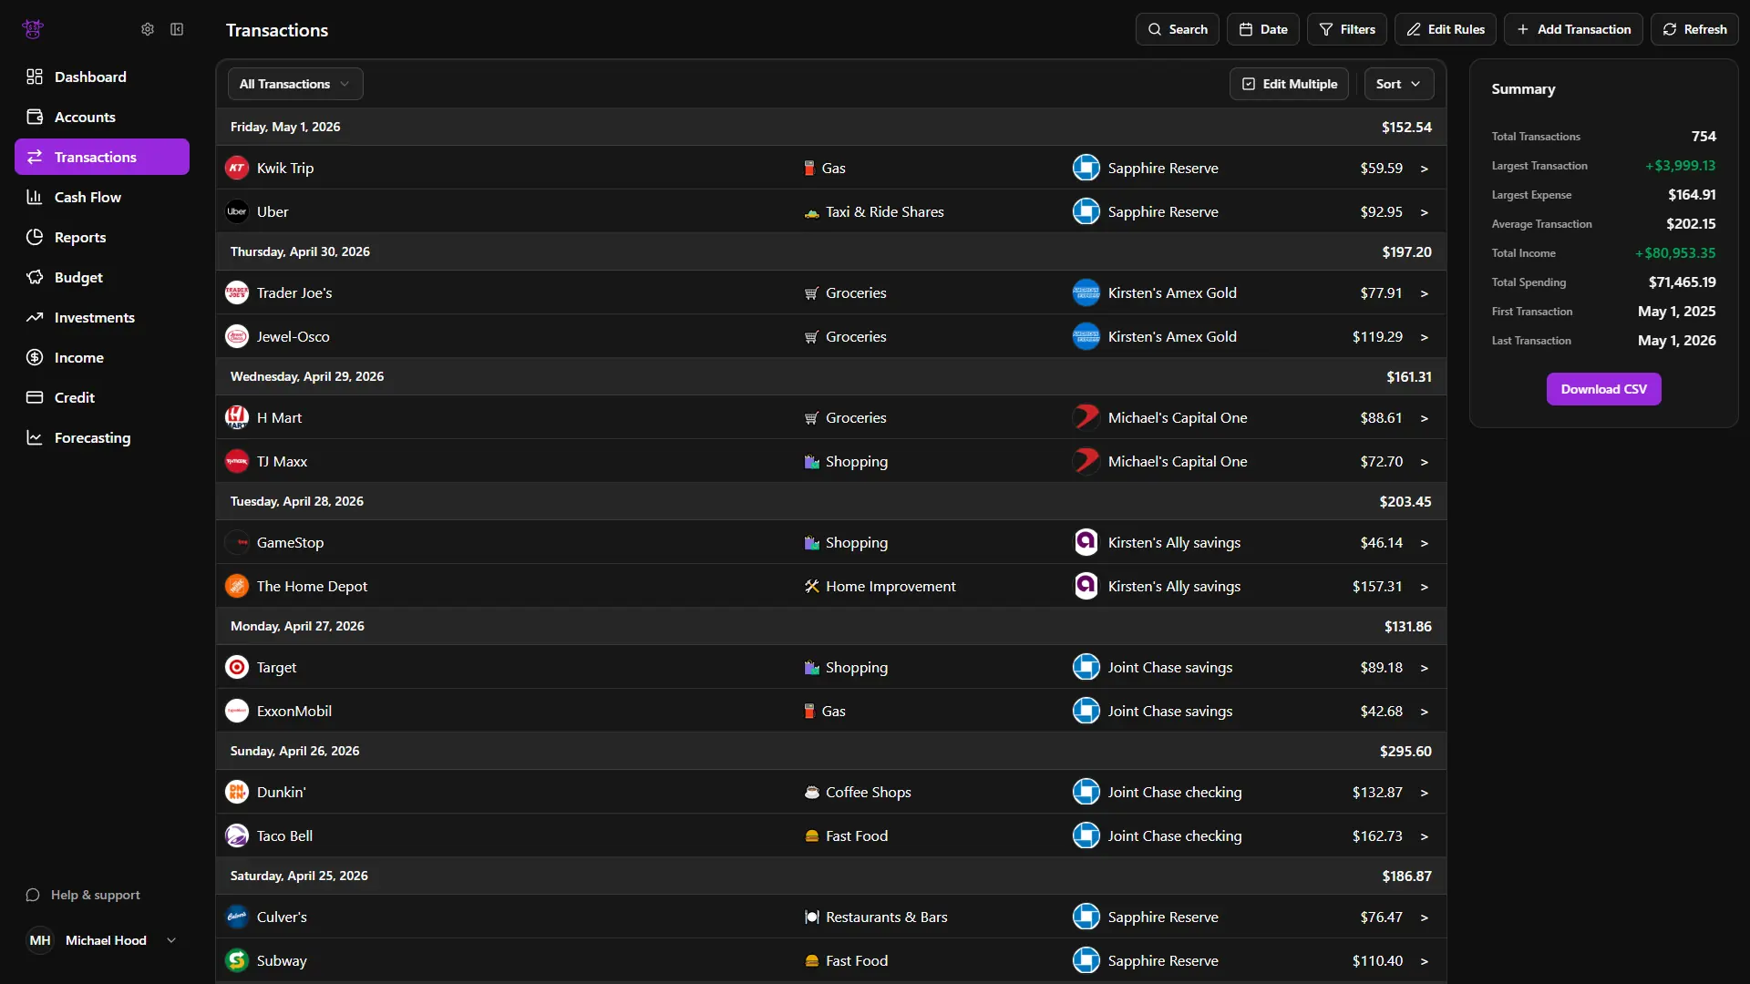The width and height of the screenshot is (1750, 984).
Task: Open the Sort dropdown
Action: tap(1398, 84)
